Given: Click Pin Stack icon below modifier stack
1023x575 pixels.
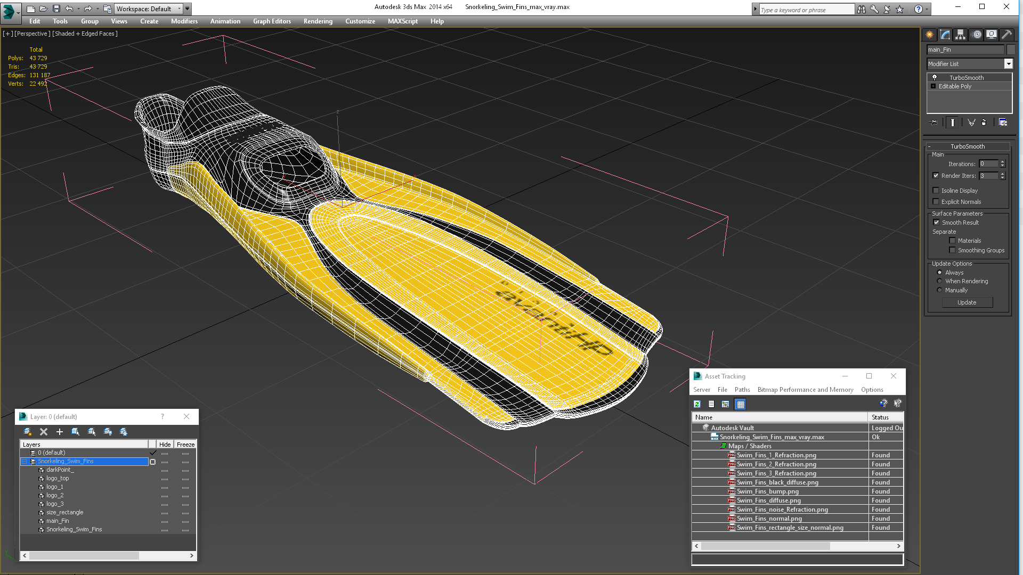Looking at the screenshot, I should click(933, 122).
